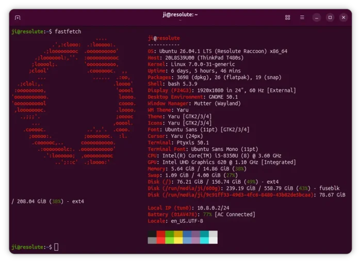This screenshot has height=263, width=361.
Task: Click the Local IP (tun0) 10.8.0.2/24 line
Action: 188,208
